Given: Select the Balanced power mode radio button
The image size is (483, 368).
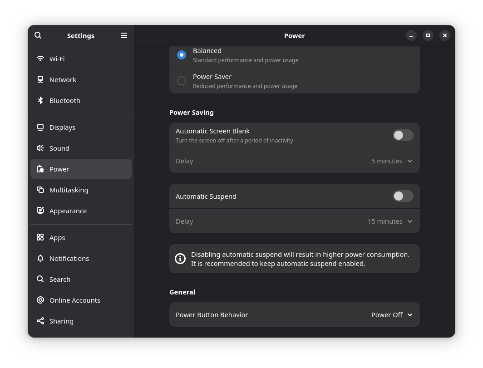Looking at the screenshot, I should [x=182, y=55].
